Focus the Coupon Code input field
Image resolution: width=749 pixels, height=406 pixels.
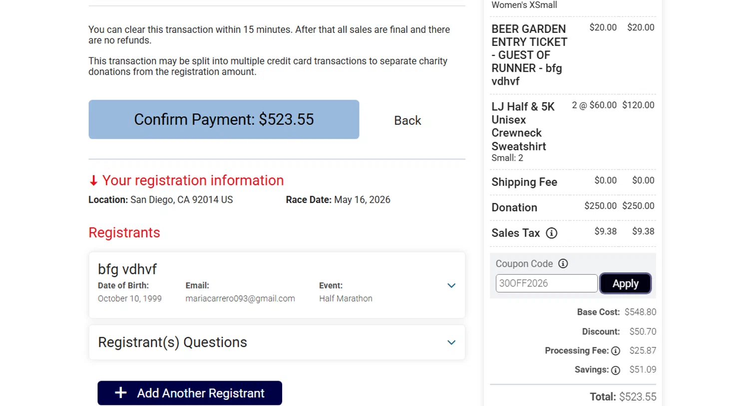[x=546, y=283]
